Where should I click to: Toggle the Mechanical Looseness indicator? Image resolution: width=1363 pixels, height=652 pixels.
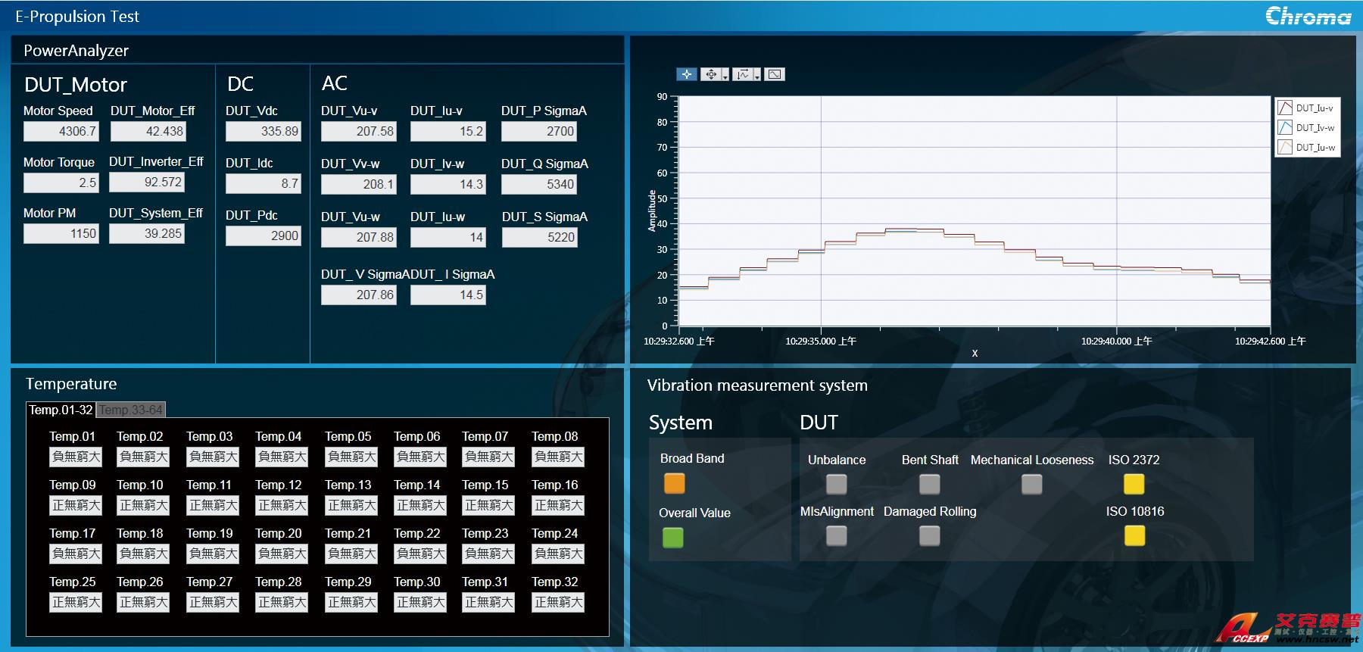coord(1031,484)
